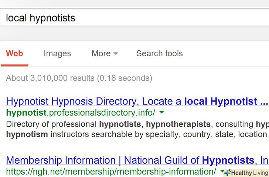Viewport: 269px width, 177px height.
Task: Click the bold local Hypnotist text in first title
Action: 221,101
